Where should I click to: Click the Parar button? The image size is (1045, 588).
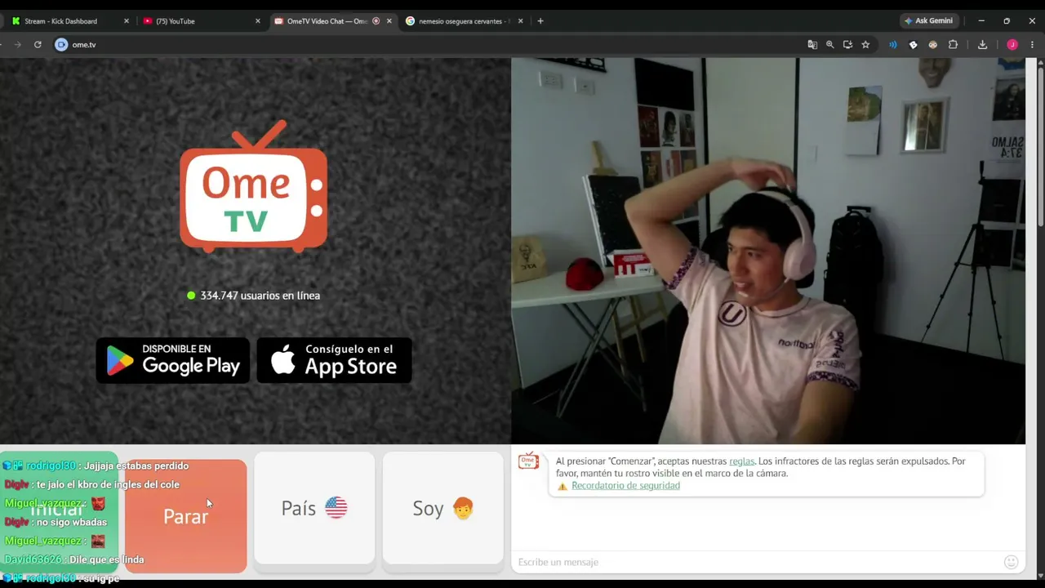(x=185, y=515)
